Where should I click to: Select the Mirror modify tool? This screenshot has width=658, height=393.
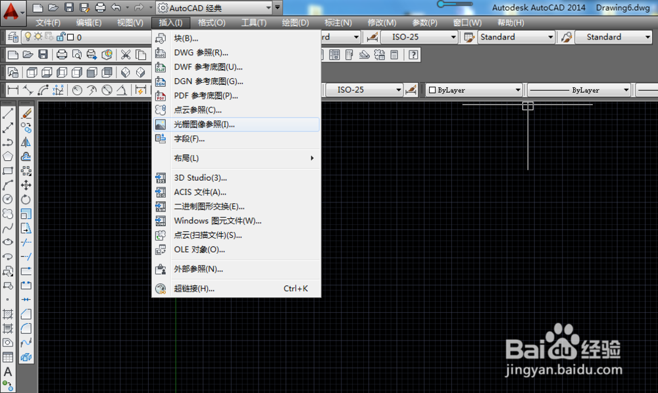click(26, 142)
